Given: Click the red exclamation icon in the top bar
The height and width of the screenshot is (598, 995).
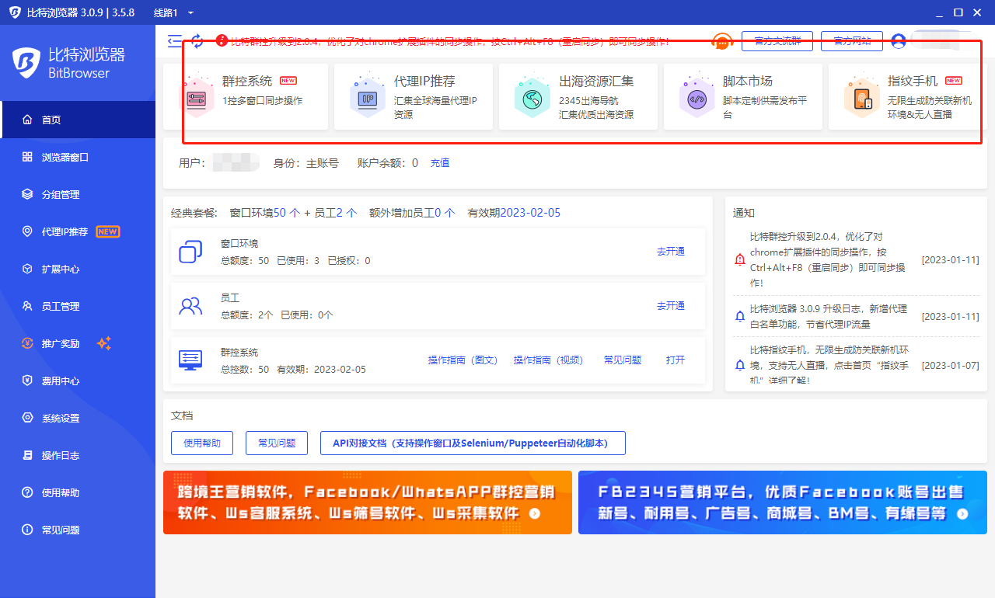Looking at the screenshot, I should pos(222,40).
